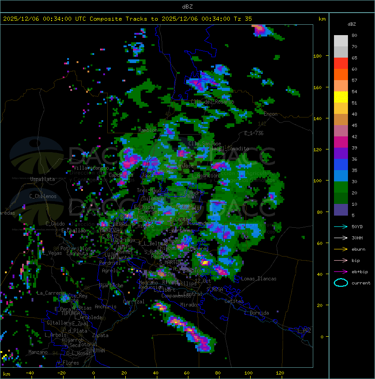The image size is (375, 379).
Task: Click the 'E_1-736' map label
Action: pyautogui.click(x=254, y=133)
